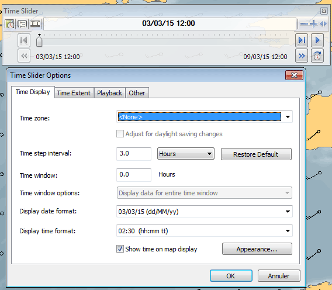332x290 pixels.
Task: Start playback with the play button
Action: (317, 40)
